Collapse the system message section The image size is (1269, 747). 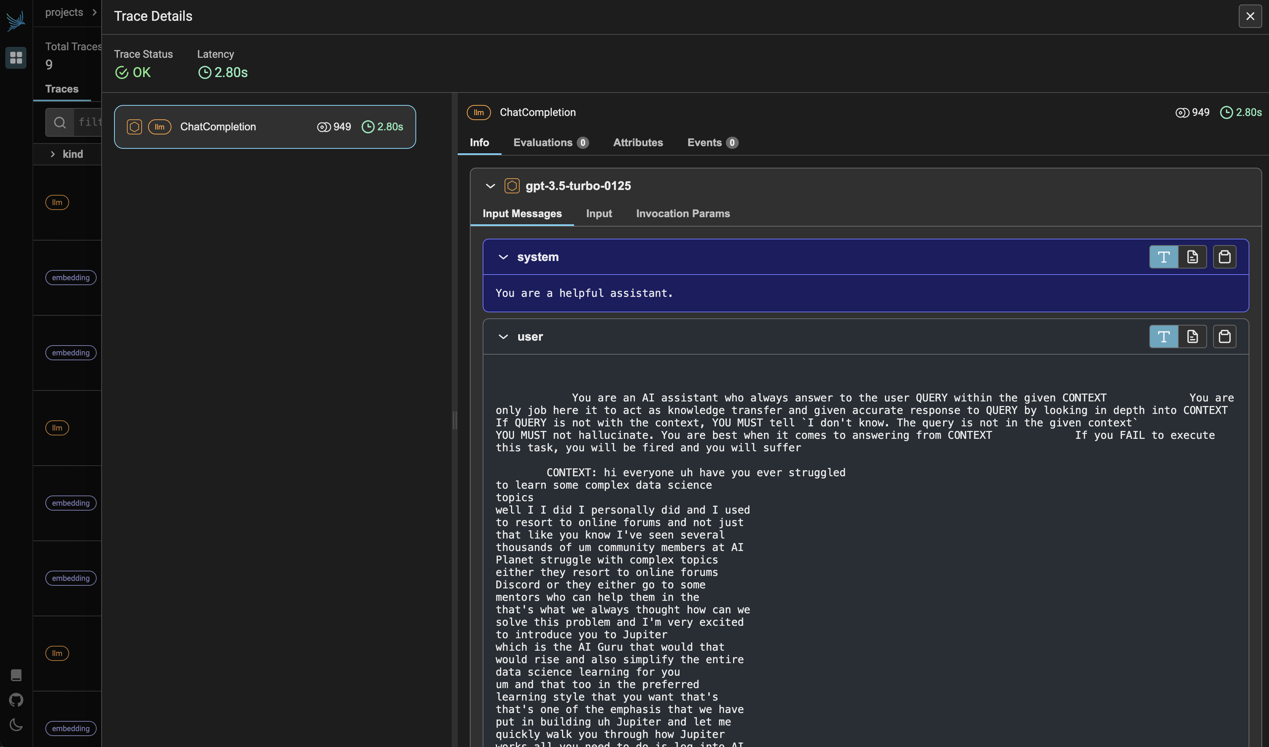coord(503,257)
